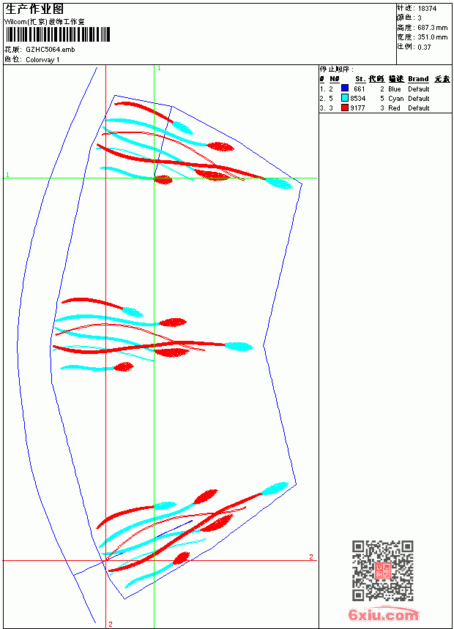Image resolution: width=454 pixels, height=629 pixels.
Task: Click the blue color swatch
Action: 345,88
